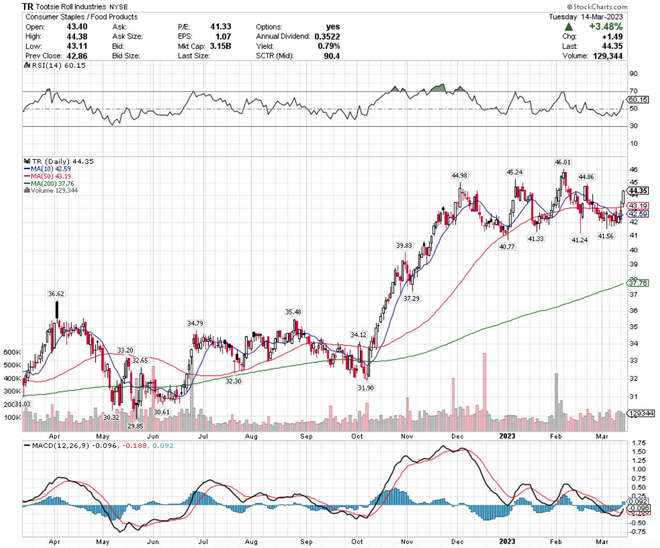Click the 29.85 lowest price annotation
Image resolution: width=660 pixels, height=548 pixels.
tap(135, 426)
